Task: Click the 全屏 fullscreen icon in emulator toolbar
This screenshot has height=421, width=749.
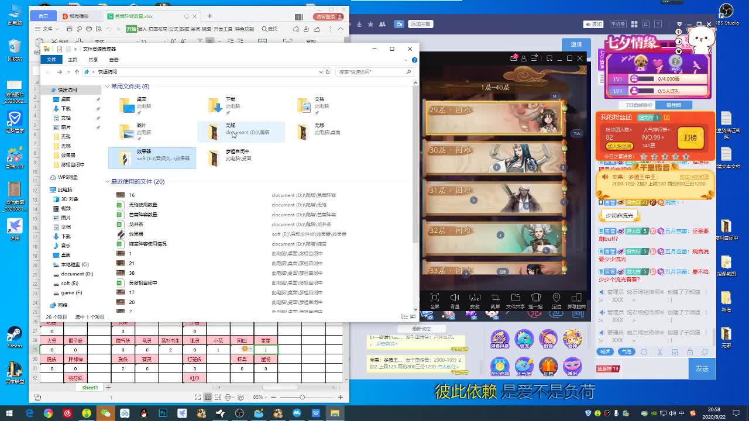Action: click(434, 301)
